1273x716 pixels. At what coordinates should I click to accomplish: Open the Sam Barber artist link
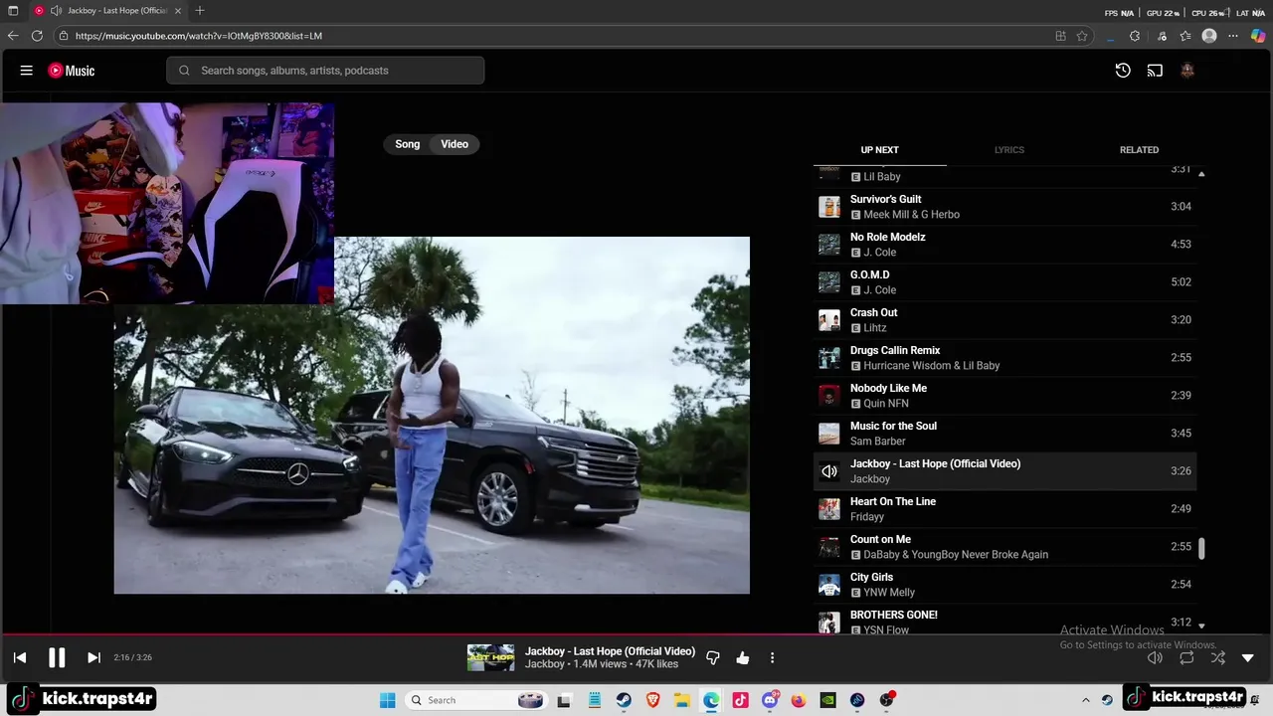(878, 442)
